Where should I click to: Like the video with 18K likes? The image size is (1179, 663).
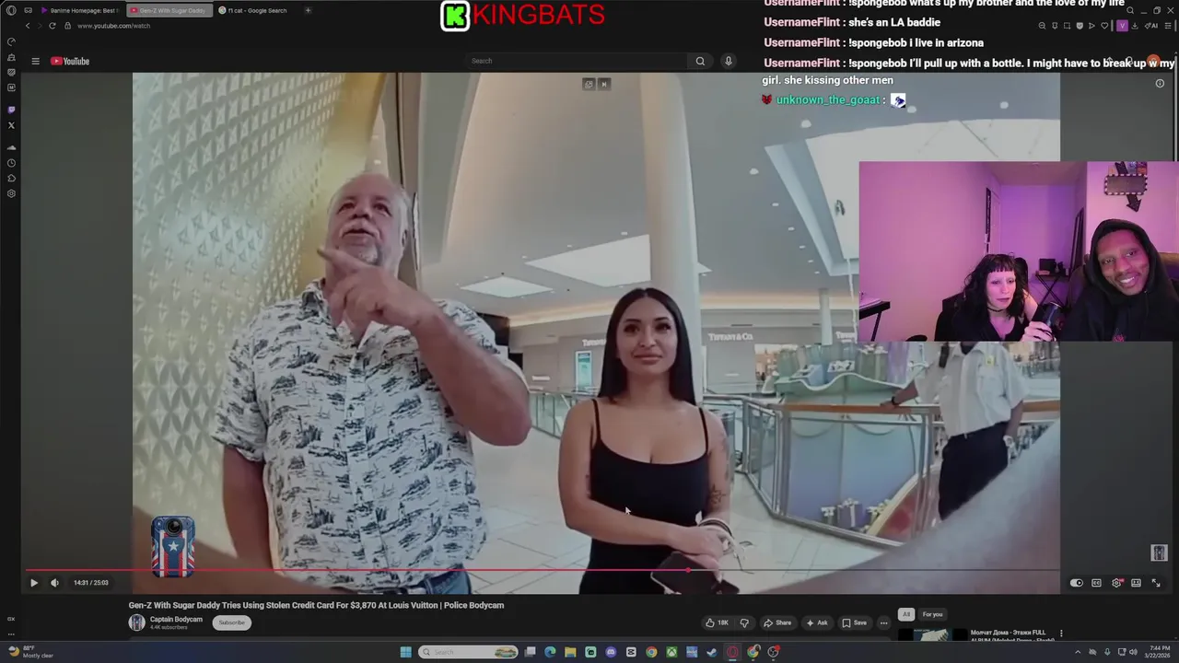(x=717, y=622)
